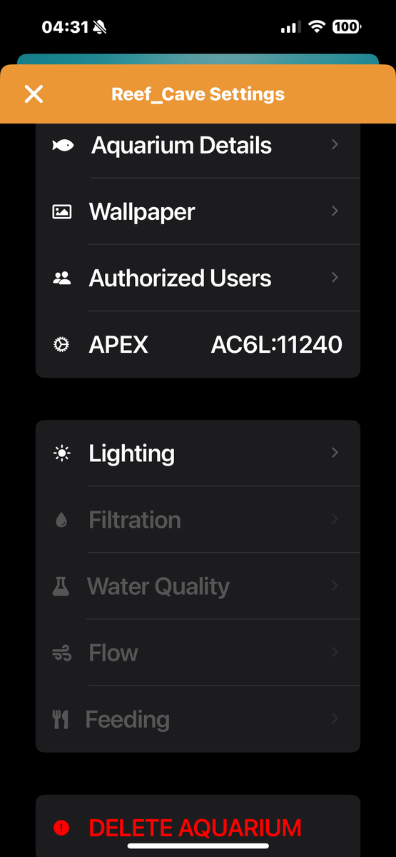
Task: Open the Water Quality settings entry
Action: [x=198, y=586]
